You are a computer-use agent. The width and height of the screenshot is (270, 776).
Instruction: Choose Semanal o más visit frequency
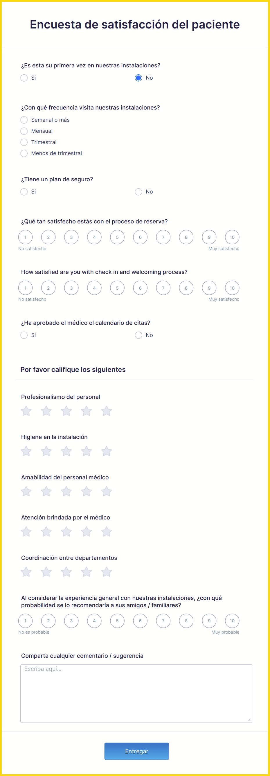coord(24,120)
